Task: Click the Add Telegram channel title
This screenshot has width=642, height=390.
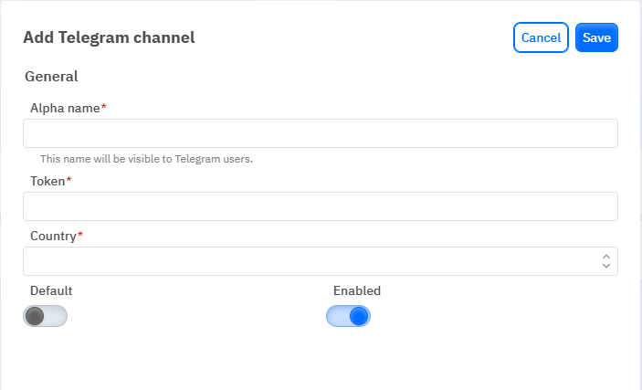Action: point(109,37)
